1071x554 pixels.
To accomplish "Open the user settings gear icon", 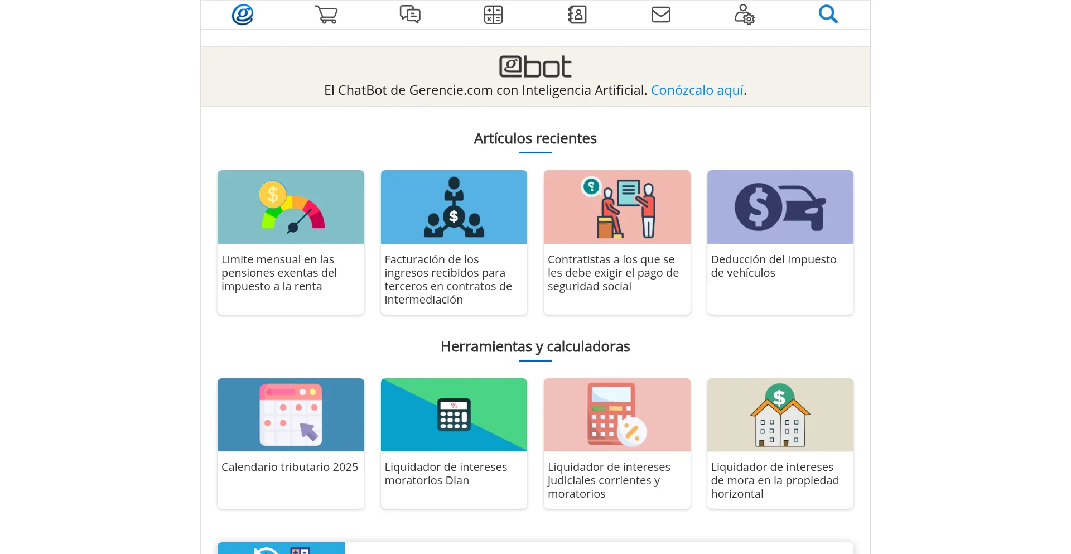I will [x=745, y=15].
